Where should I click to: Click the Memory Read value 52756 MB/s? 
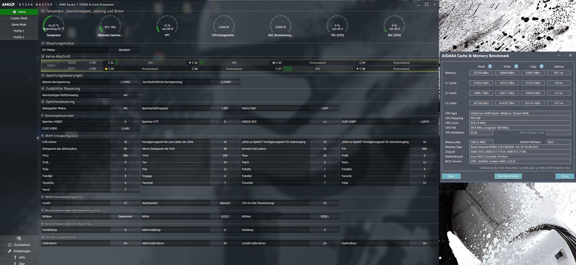coord(481,73)
